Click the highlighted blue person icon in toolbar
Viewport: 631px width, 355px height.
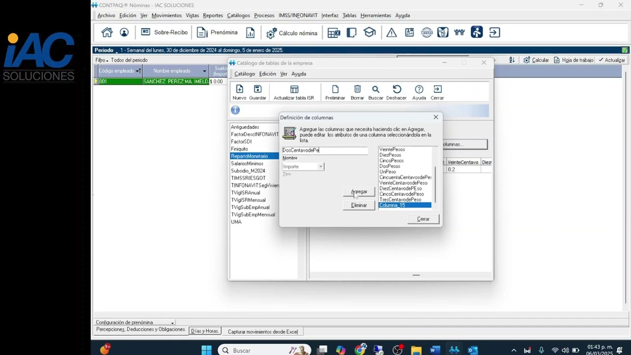(477, 33)
